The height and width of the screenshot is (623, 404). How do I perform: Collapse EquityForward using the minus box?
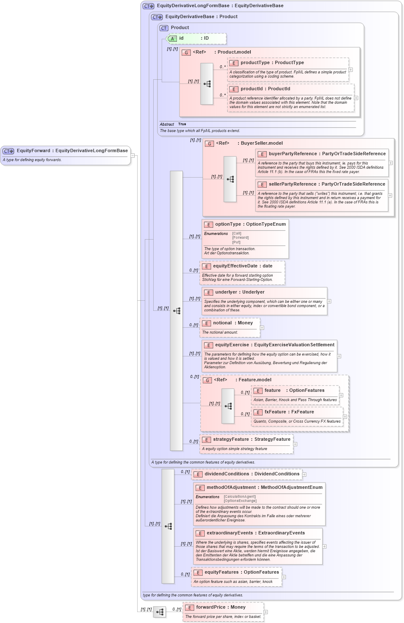[132, 156]
